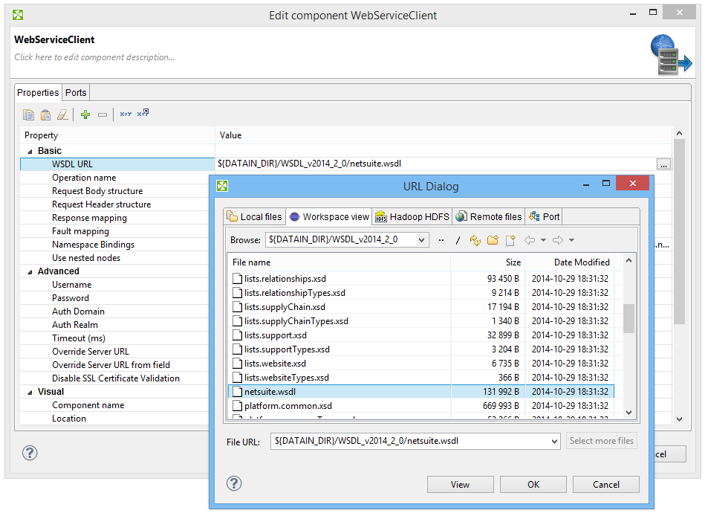Click the file icon next to netsuite.wsdl
705x513 pixels.
(237, 392)
